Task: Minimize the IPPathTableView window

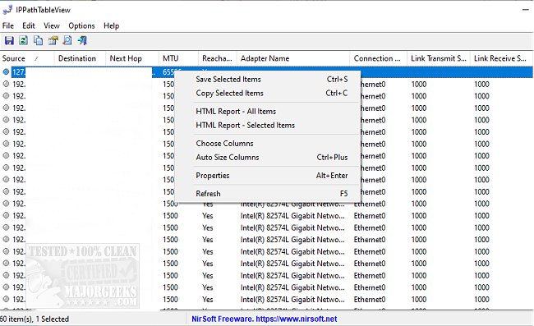Action: pos(525,10)
